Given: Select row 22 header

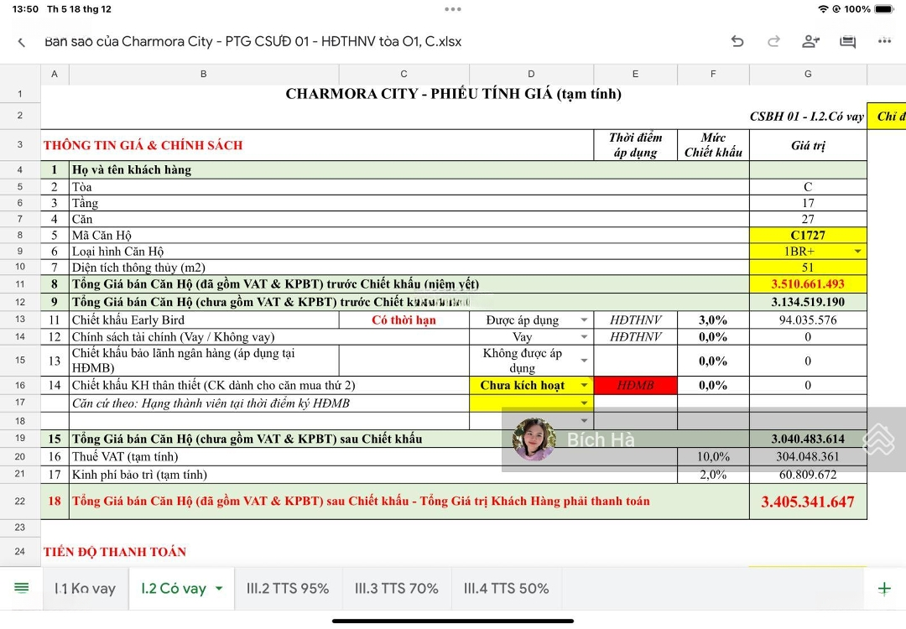Looking at the screenshot, I should point(20,502).
